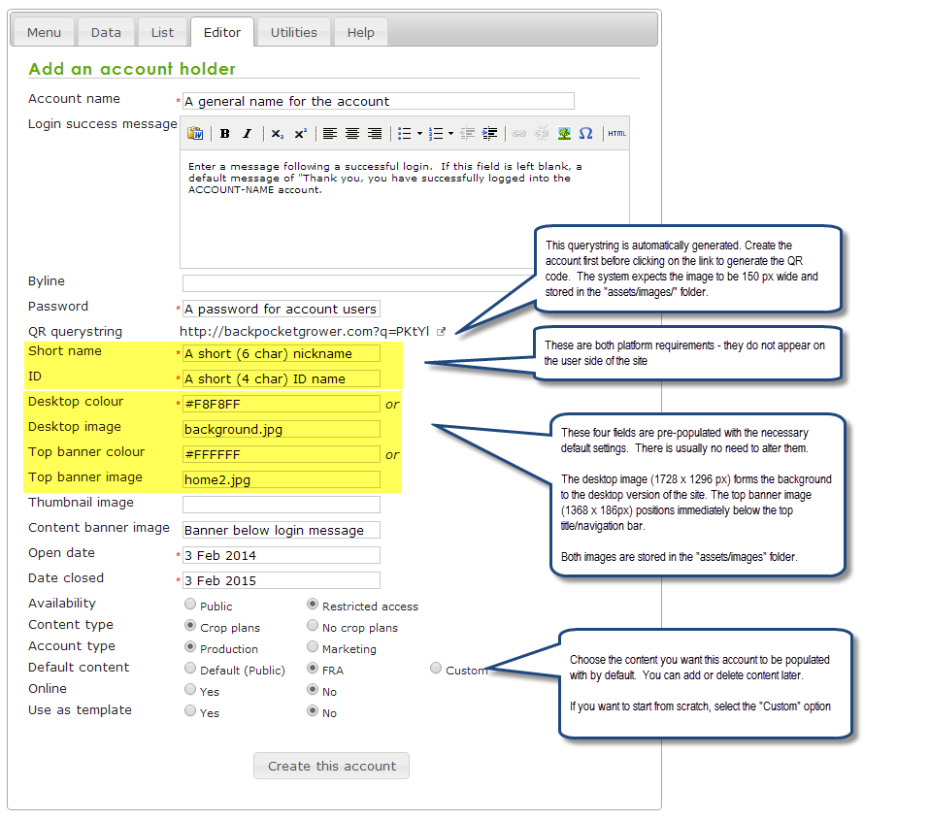The image size is (930, 820).
Task: Select the No crop plans radio button
Action: pyautogui.click(x=313, y=626)
